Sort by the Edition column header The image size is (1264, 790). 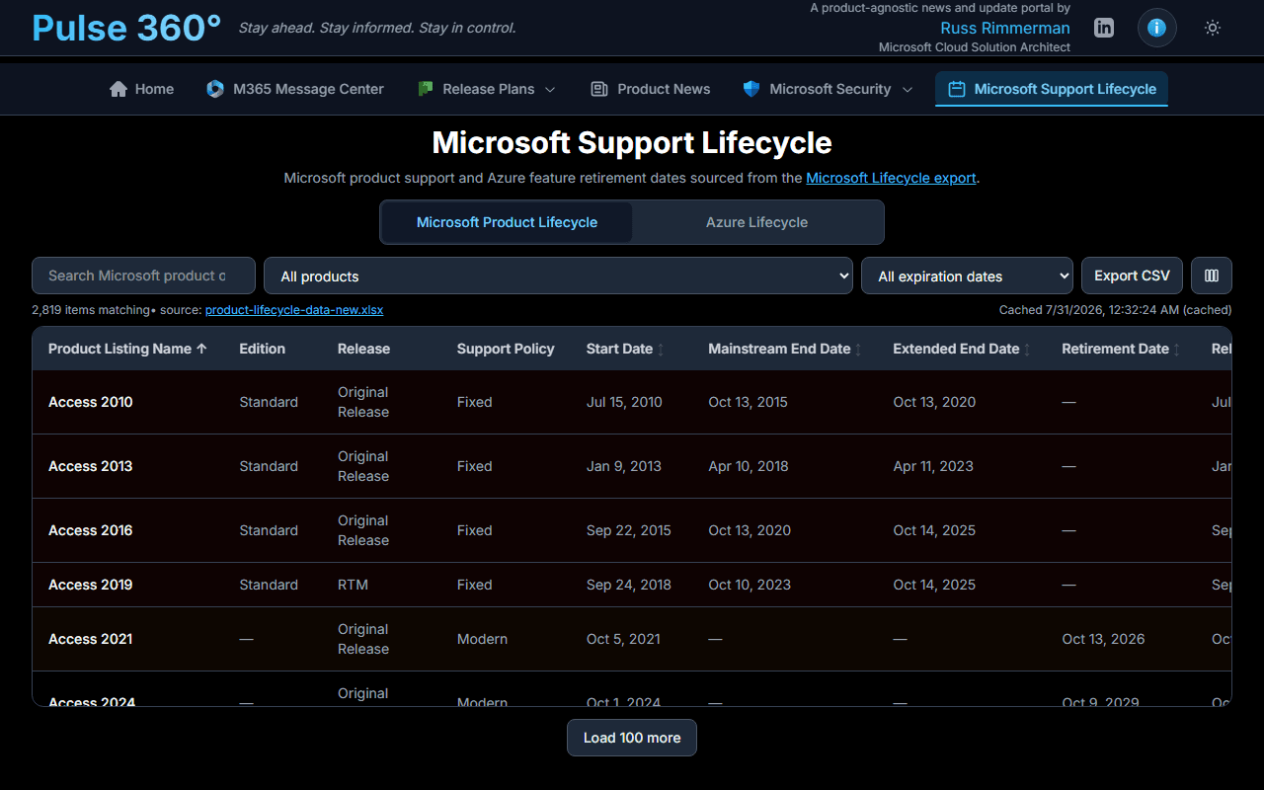click(x=262, y=349)
